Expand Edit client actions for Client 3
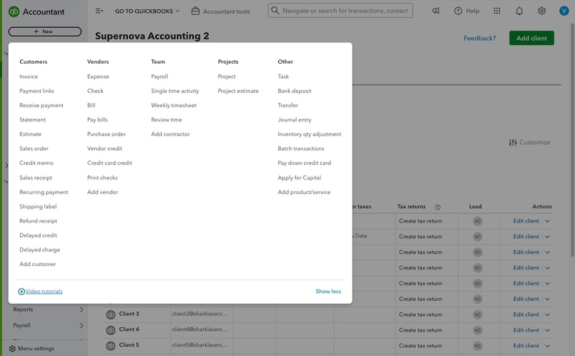 (547, 315)
